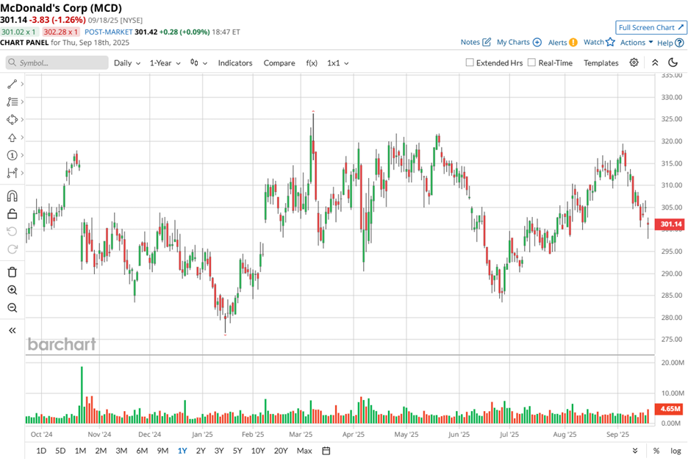Click the Watch star icon
The width and height of the screenshot is (688, 464).
pyautogui.click(x=610, y=42)
